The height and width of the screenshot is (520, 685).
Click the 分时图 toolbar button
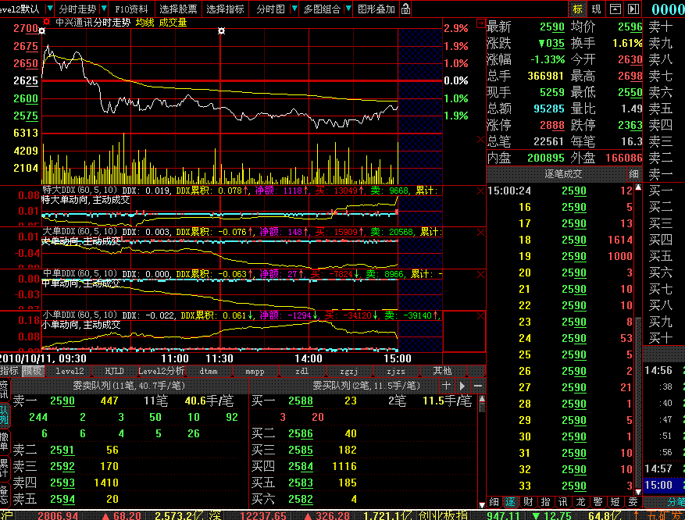tap(270, 9)
